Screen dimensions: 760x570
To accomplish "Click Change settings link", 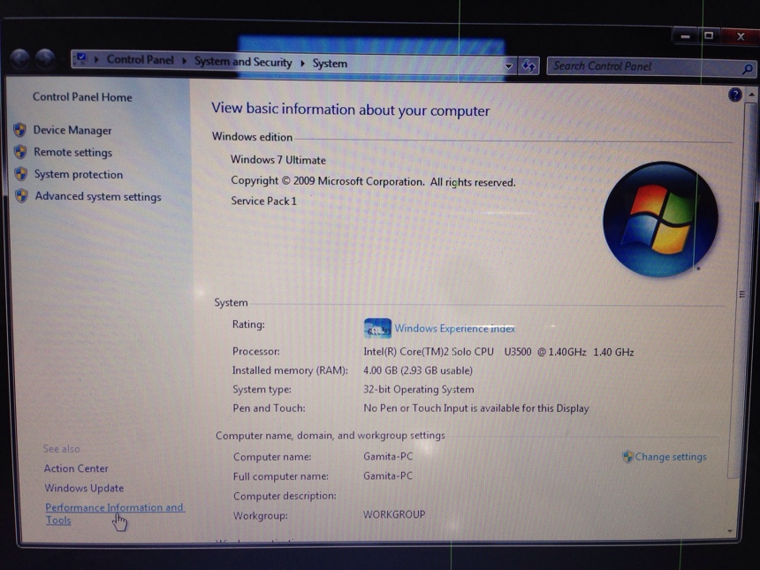I will tap(671, 457).
